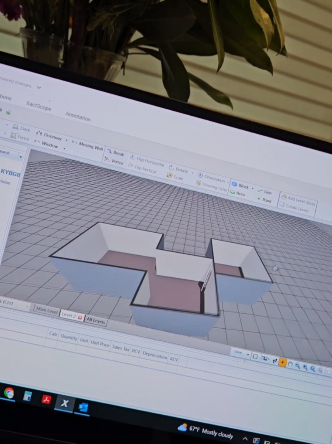332x444 pixels.
Task: Open the Xactimate taskbar icon
Action: [65, 403]
